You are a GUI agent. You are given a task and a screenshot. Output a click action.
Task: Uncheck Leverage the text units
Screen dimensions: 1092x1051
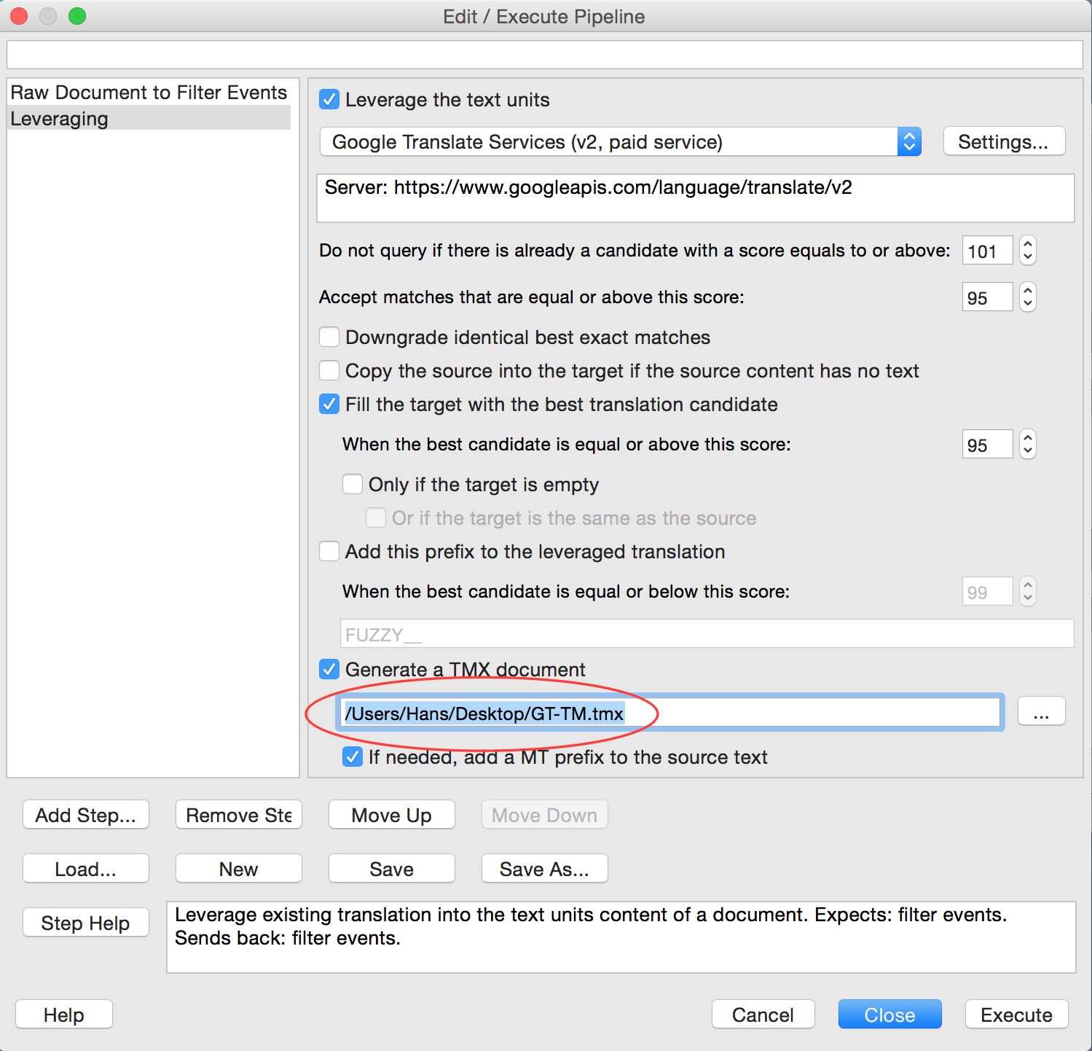tap(329, 100)
